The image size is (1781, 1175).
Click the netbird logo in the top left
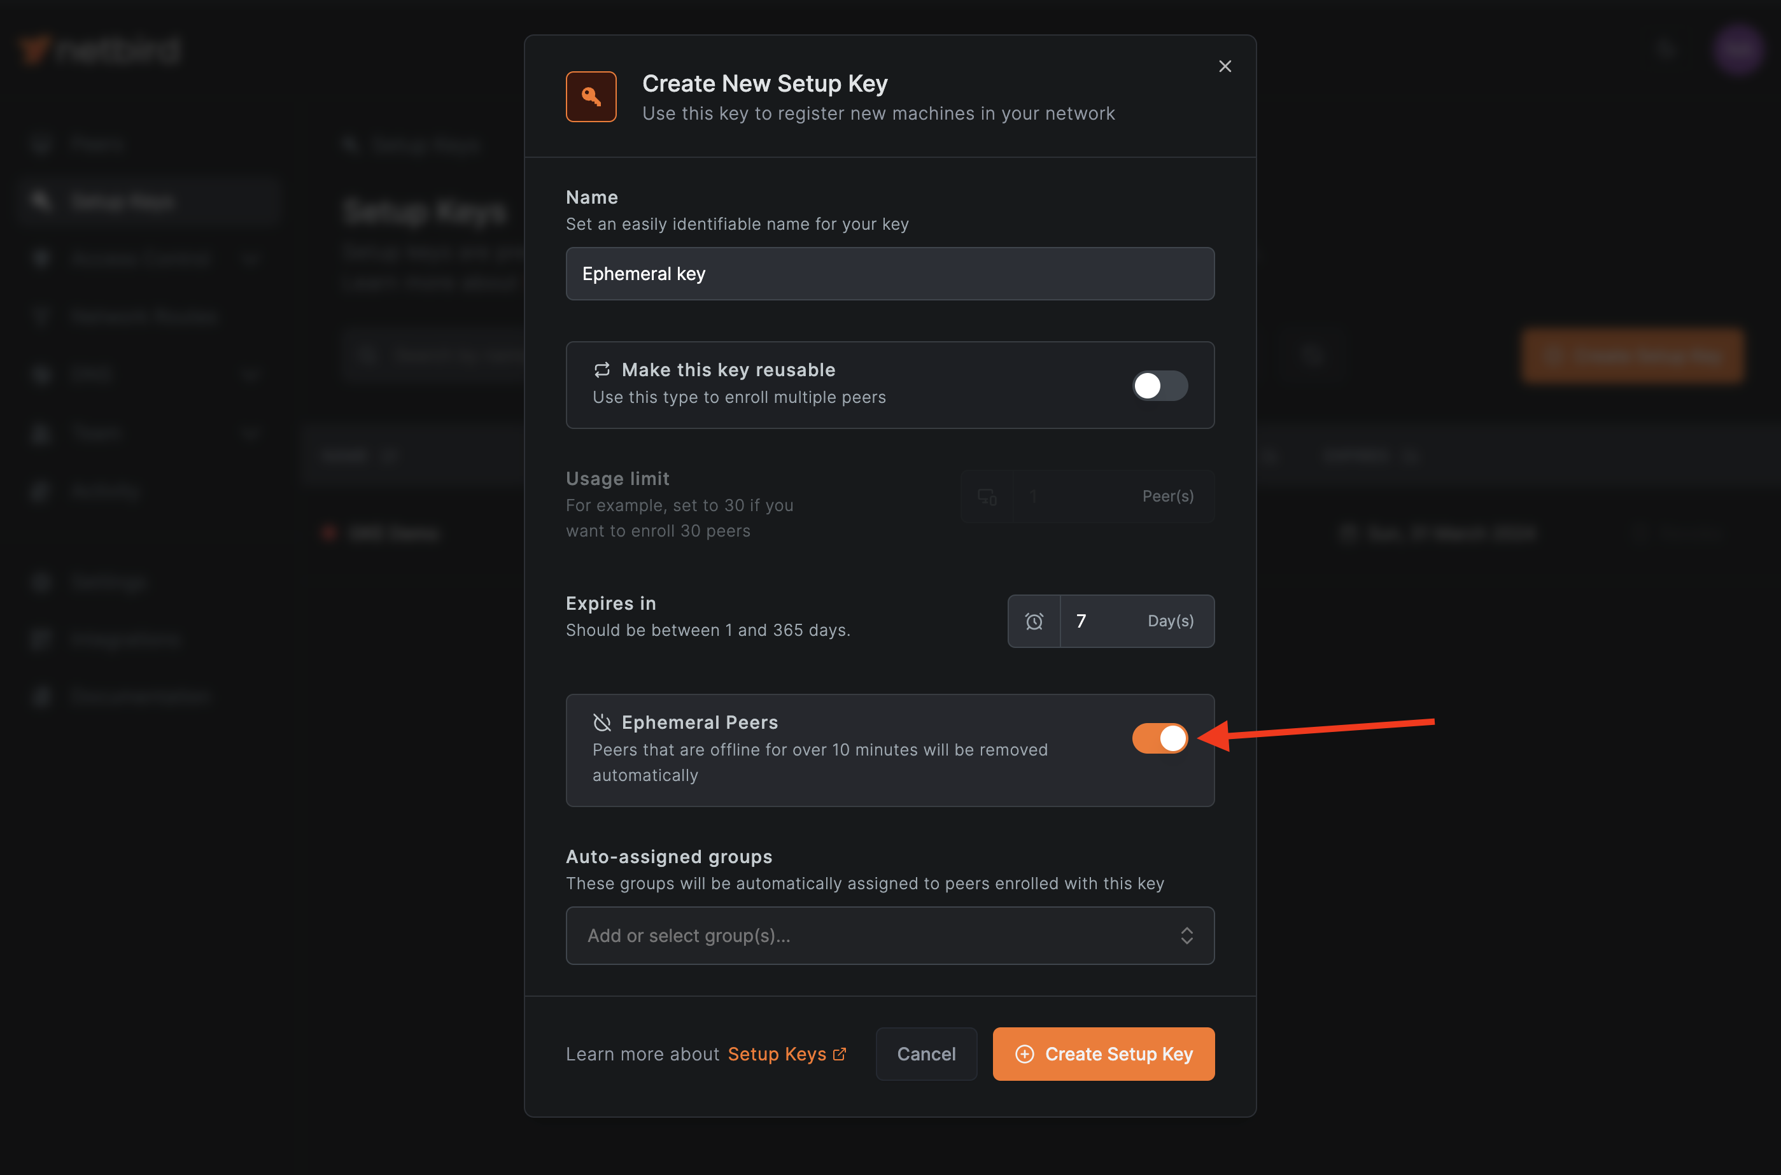pos(98,50)
